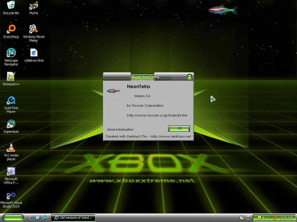Launch Netscape from Quick Launch bar

(45, 218)
